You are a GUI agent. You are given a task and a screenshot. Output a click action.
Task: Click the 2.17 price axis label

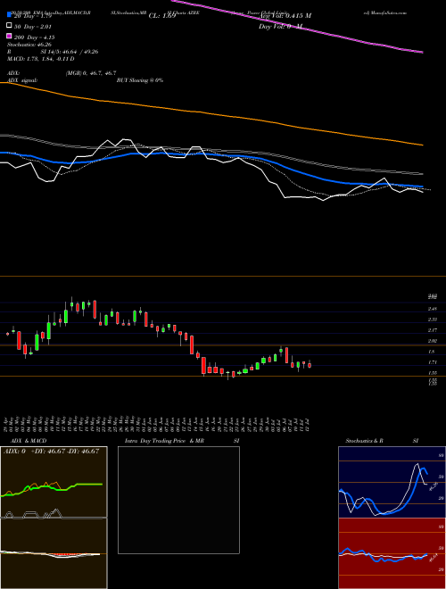(432, 330)
